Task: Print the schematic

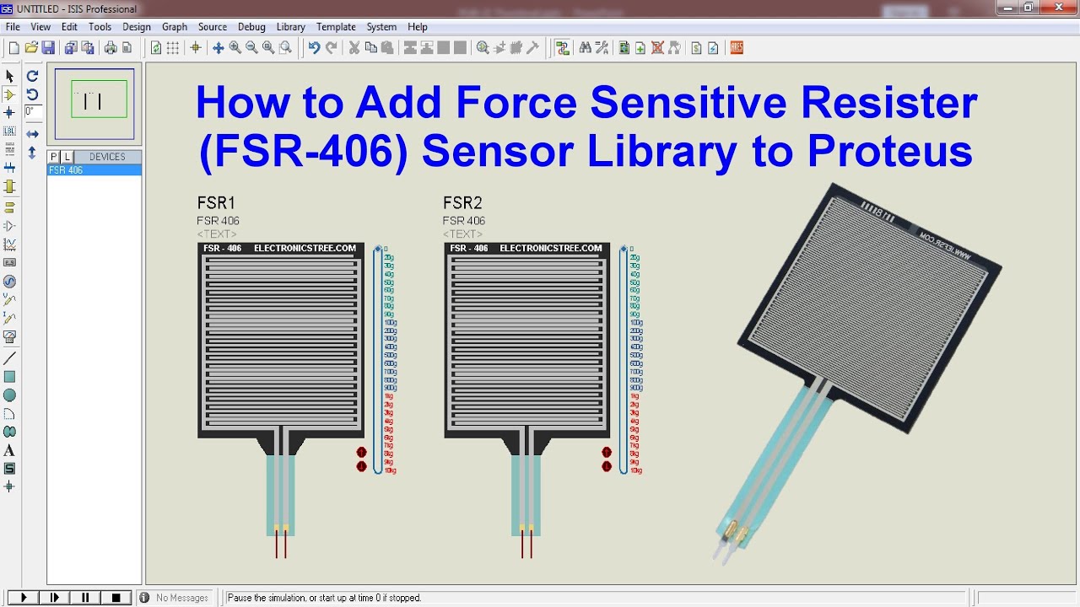Action: click(110, 48)
